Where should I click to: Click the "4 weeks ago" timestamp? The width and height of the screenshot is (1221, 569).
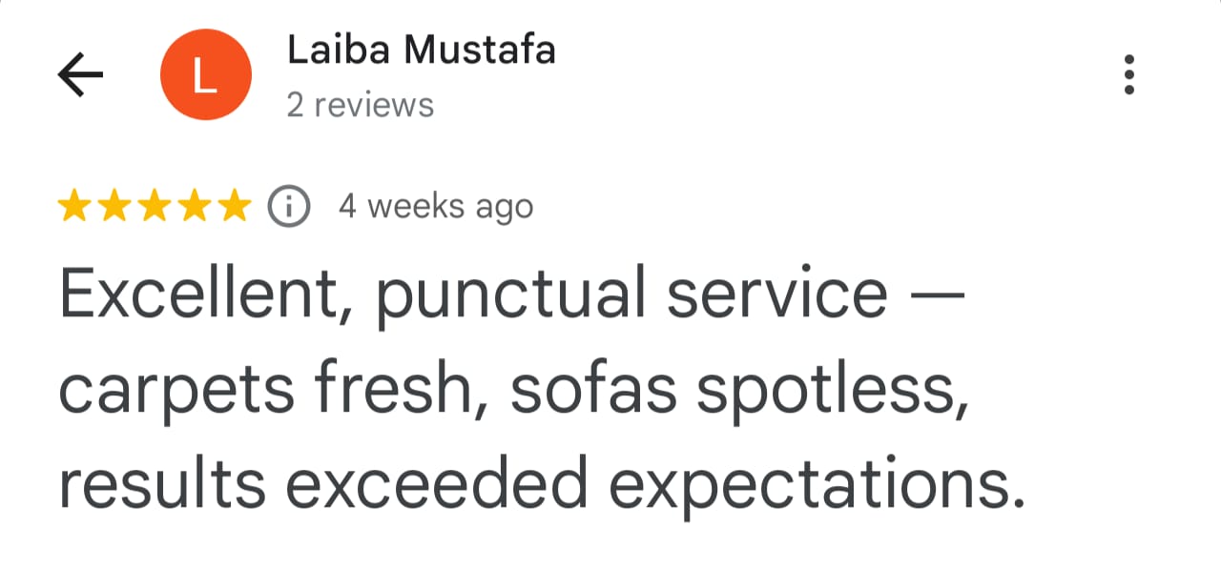[x=436, y=206]
